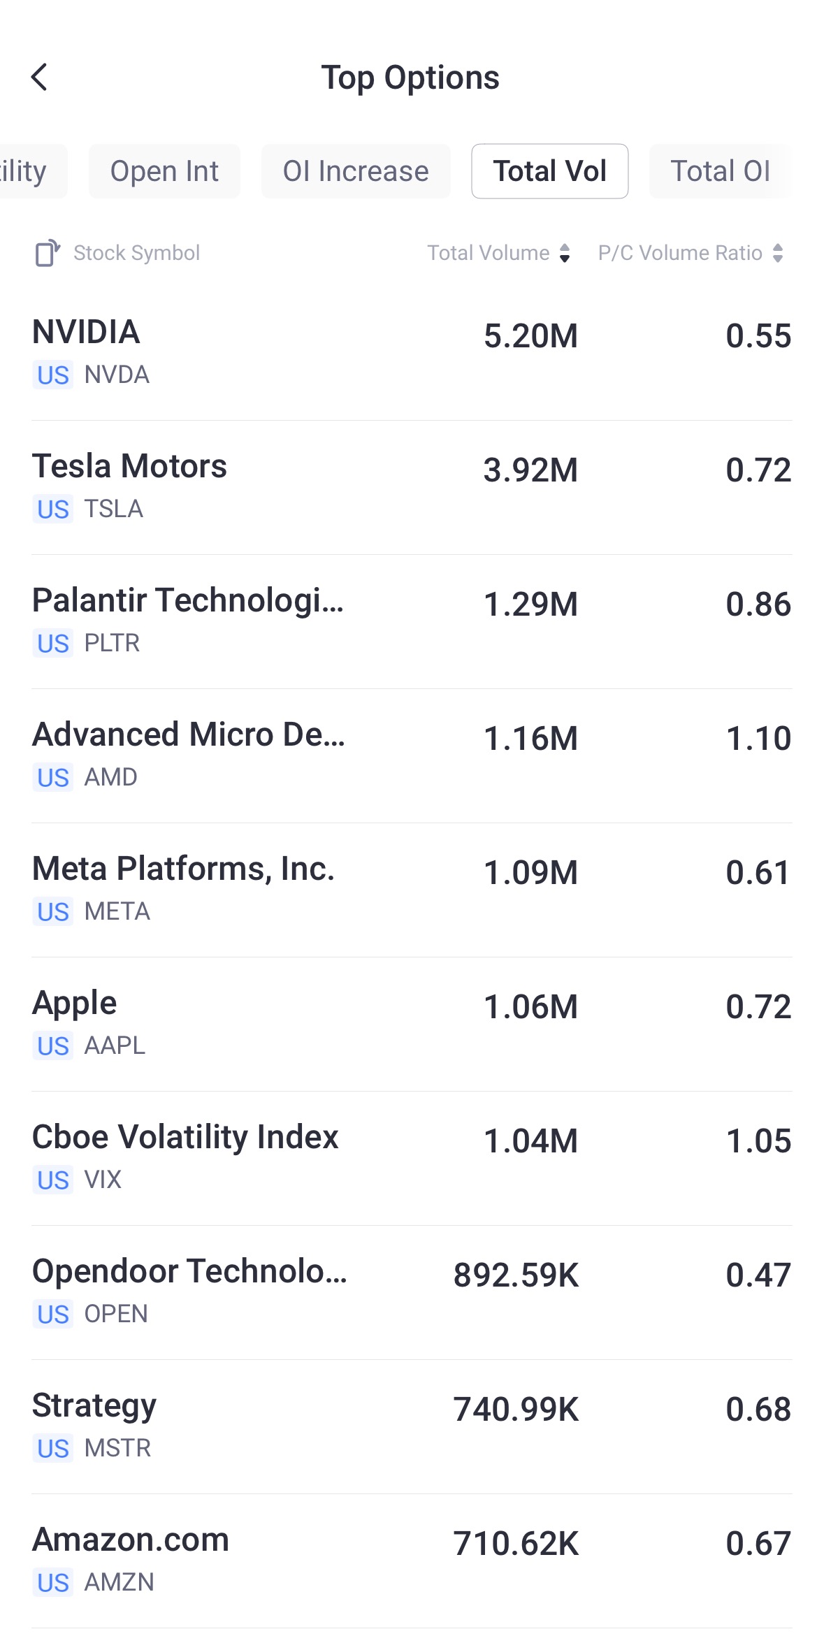Switch to the Open Int tab
Screen dimensions: 824x1643
coord(164,171)
